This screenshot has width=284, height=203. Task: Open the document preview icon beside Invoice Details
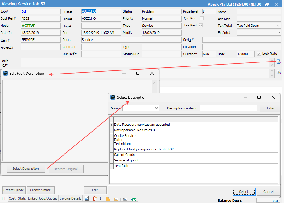87,199
